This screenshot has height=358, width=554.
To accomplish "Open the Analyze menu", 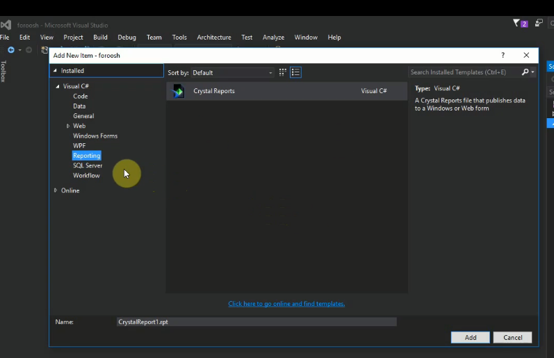I will pos(273,37).
